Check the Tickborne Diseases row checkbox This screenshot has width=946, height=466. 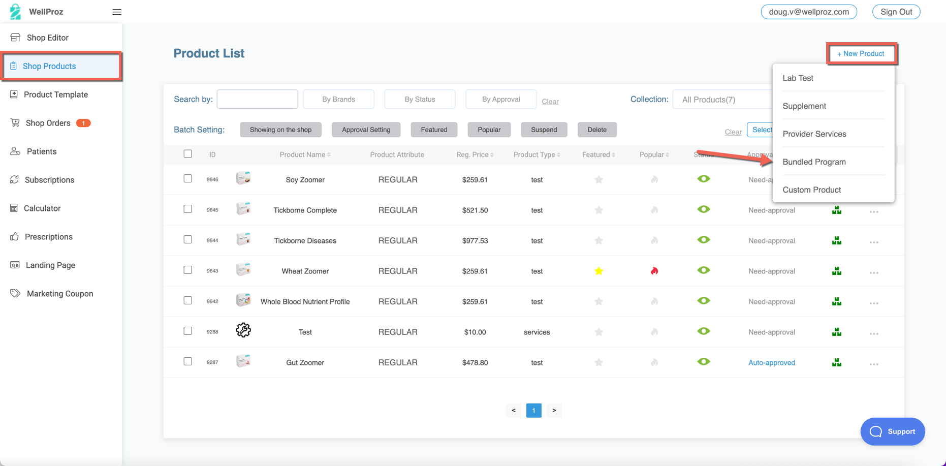tap(188, 239)
